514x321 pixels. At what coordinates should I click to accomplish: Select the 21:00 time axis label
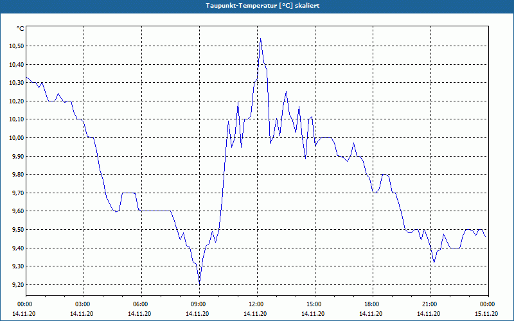[x=430, y=304]
